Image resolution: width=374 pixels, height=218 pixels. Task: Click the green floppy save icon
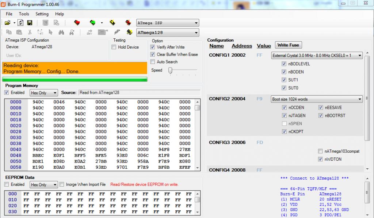(30, 23)
